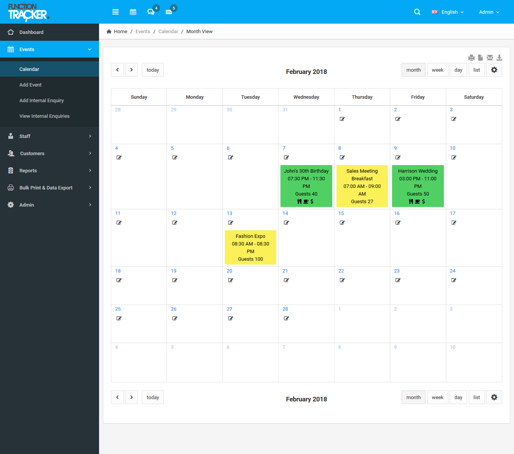The image size is (514, 454).
Task: Switch to list view at top
Action: (x=477, y=70)
